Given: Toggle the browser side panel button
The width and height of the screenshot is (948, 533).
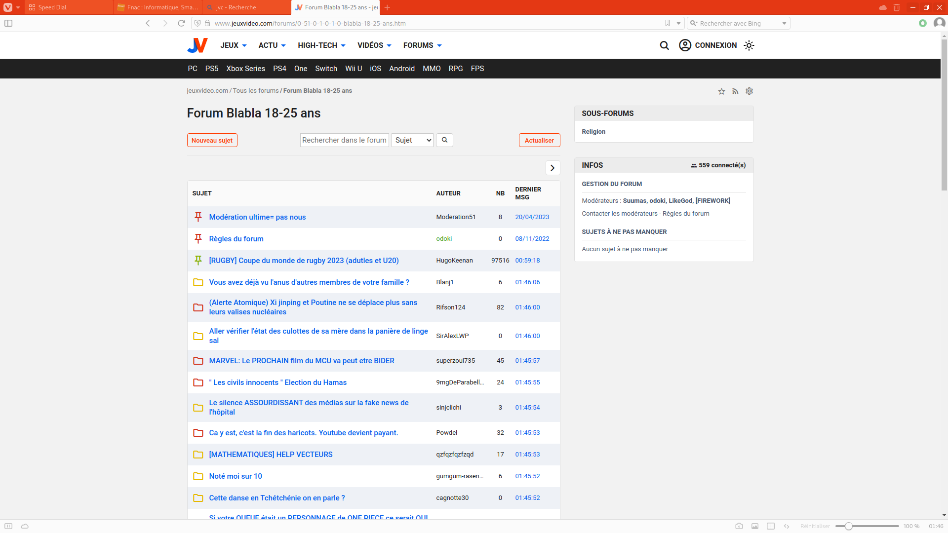Looking at the screenshot, I should tap(8, 23).
